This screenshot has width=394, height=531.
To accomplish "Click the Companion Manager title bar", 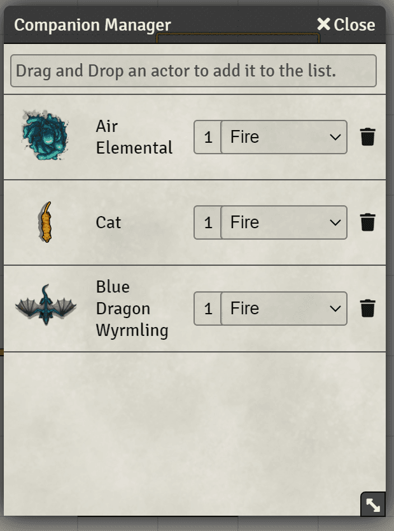I will pos(195,24).
